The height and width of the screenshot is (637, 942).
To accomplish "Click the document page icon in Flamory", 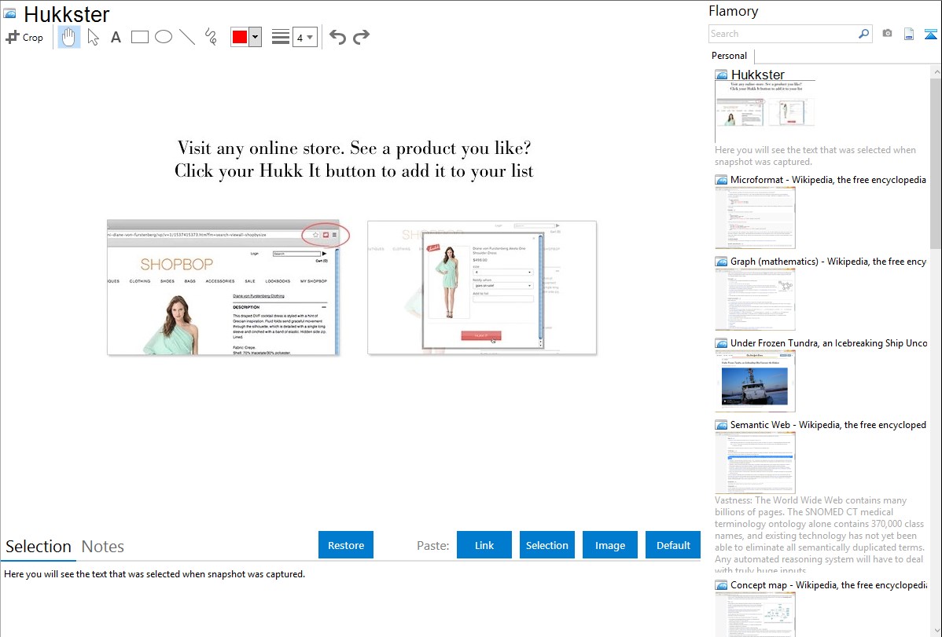I will pyautogui.click(x=909, y=34).
